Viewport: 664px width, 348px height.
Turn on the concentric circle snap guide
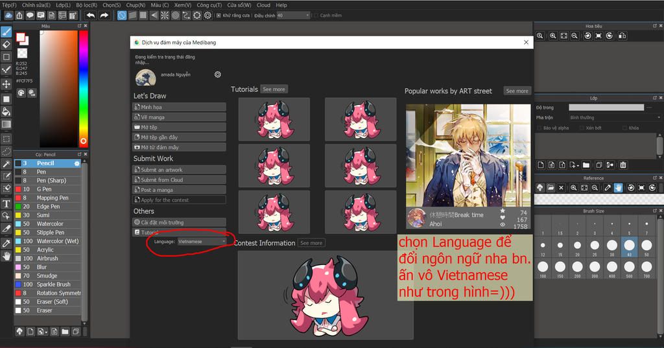(175, 16)
